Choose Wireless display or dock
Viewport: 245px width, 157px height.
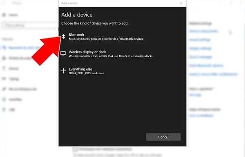87,52
